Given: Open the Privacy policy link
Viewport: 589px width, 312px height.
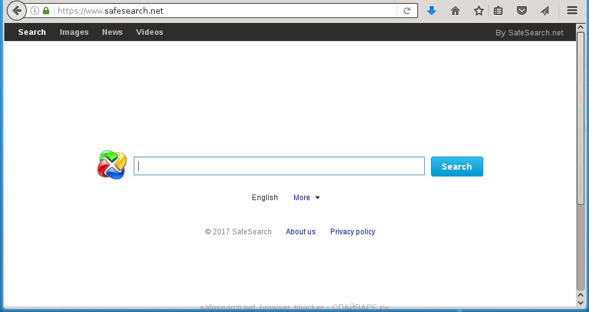Looking at the screenshot, I should 353,232.
